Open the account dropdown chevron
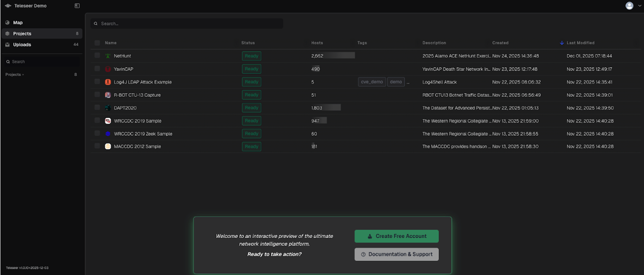644x275 pixels. (x=640, y=6)
